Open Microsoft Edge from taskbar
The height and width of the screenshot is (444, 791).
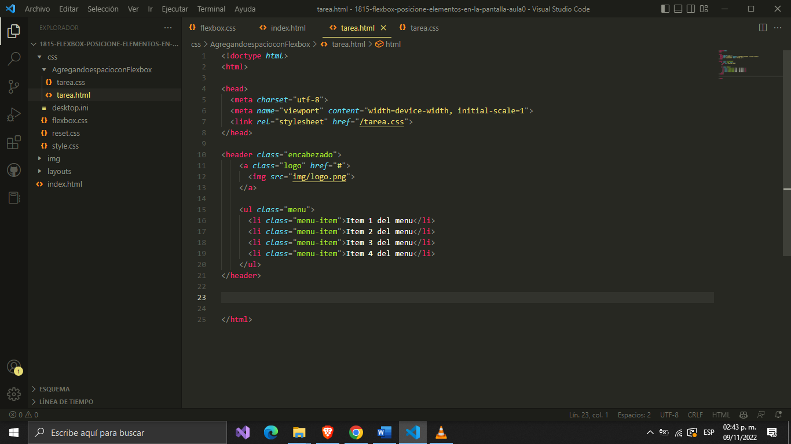tap(271, 432)
